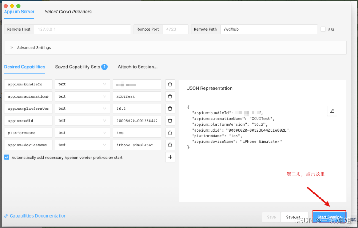
Task: Delete the platformName capability row
Action: click(x=170, y=133)
